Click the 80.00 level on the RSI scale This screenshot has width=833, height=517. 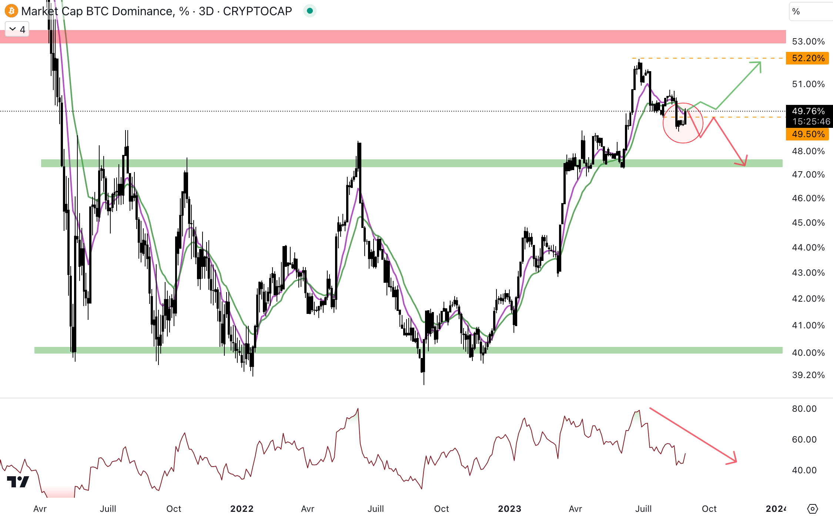coord(804,409)
